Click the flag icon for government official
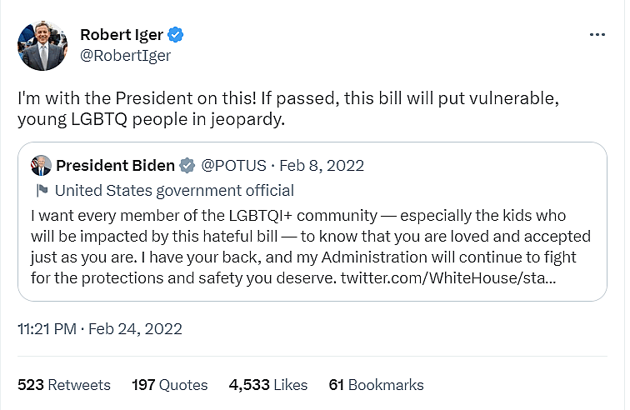Viewport: 630px width, 410px height. click(42, 190)
